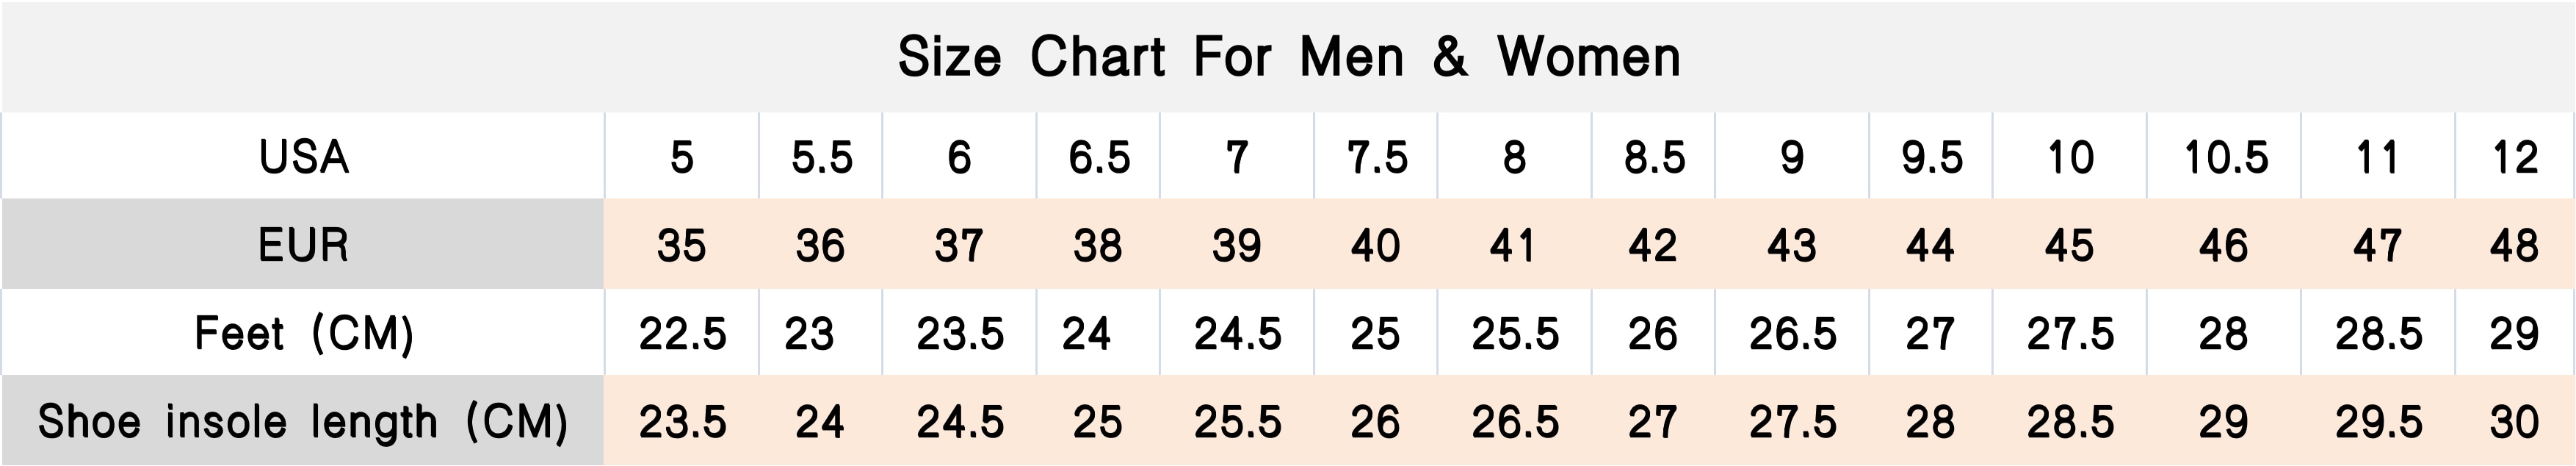The height and width of the screenshot is (466, 2576).
Task: Click insole length 26.5 cell
Action: tap(1514, 421)
